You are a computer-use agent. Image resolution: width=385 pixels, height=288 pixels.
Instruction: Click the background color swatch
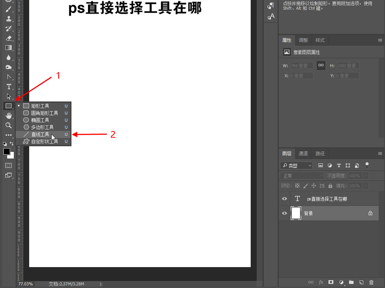click(12, 156)
